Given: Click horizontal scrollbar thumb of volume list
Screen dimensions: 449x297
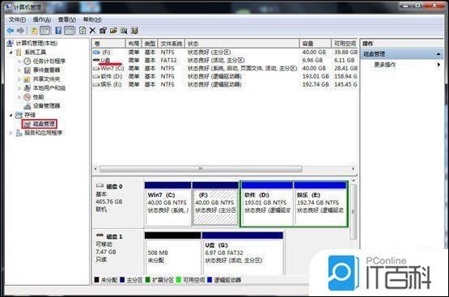Looking at the screenshot, I should [201, 169].
